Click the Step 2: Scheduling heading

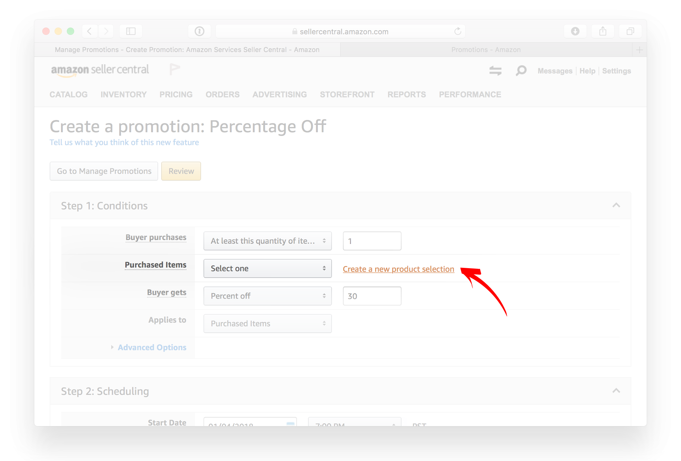click(x=105, y=391)
